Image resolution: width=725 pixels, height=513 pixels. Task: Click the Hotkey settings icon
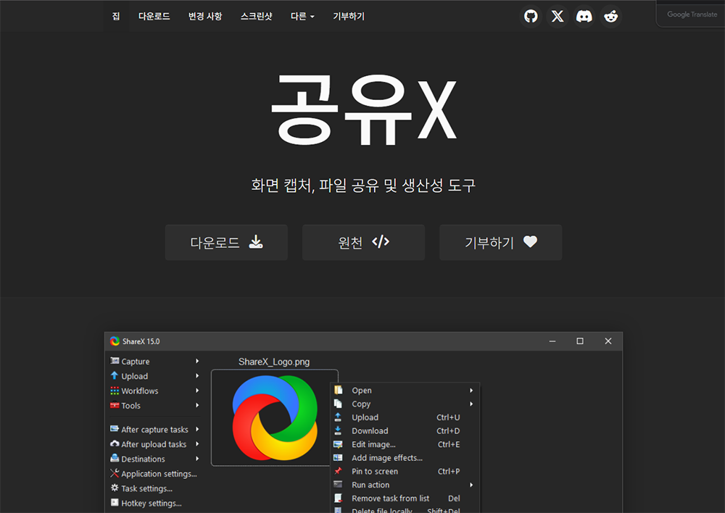(115, 503)
